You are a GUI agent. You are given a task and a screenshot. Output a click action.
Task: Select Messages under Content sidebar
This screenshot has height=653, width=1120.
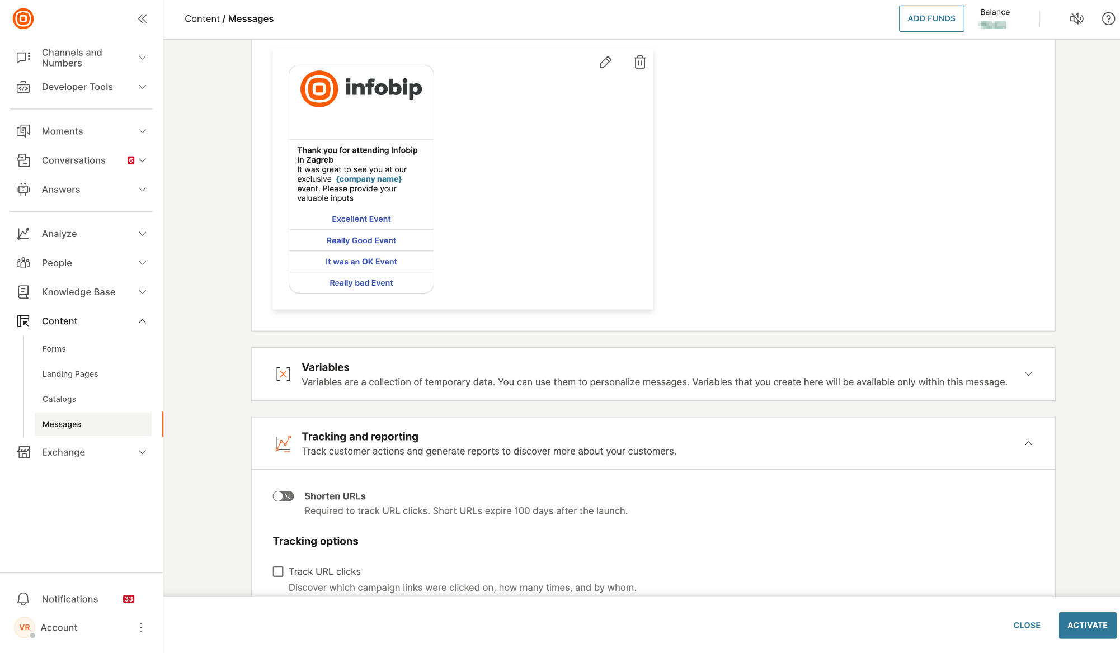[x=62, y=424]
